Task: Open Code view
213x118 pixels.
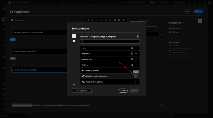Action: pyautogui.click(x=174, y=32)
